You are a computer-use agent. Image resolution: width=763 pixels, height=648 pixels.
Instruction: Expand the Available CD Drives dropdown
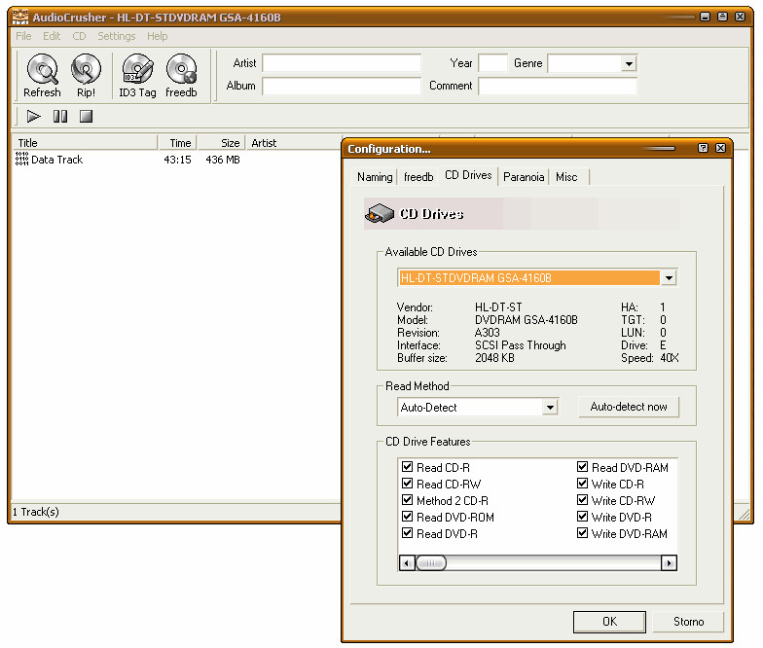[670, 278]
